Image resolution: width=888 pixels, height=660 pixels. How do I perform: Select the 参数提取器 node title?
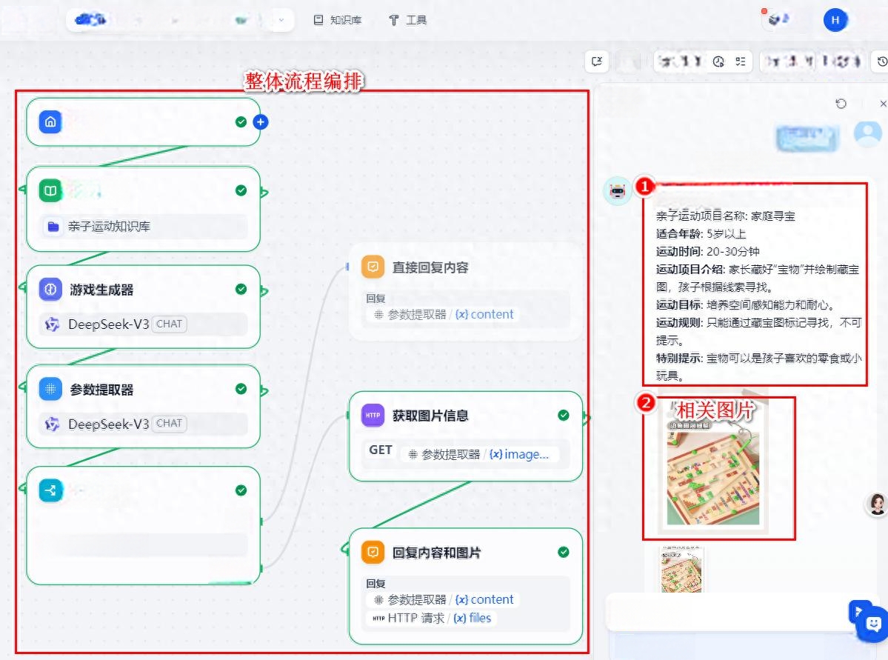(x=102, y=390)
